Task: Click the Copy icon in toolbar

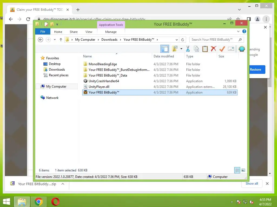Action: click(x=196, y=49)
